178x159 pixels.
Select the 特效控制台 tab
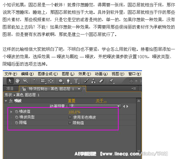[x=51, y=89]
